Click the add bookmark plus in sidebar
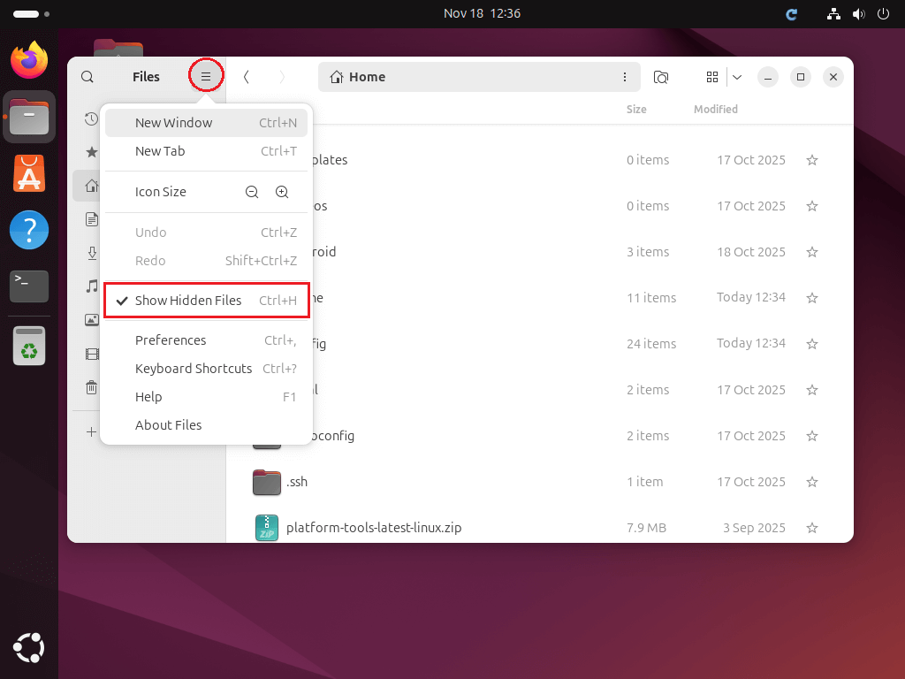This screenshot has height=679, width=905. 91,431
